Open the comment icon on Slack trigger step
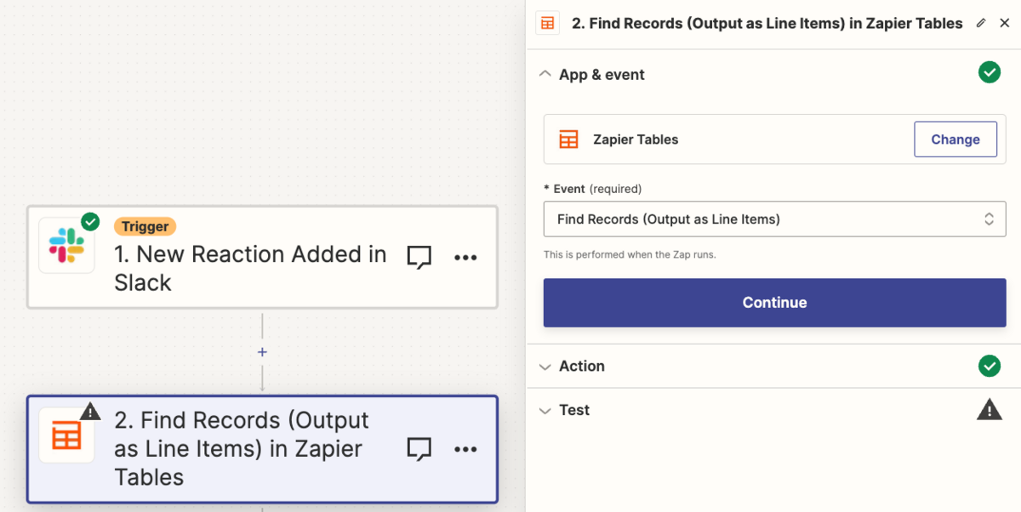 [x=419, y=258]
